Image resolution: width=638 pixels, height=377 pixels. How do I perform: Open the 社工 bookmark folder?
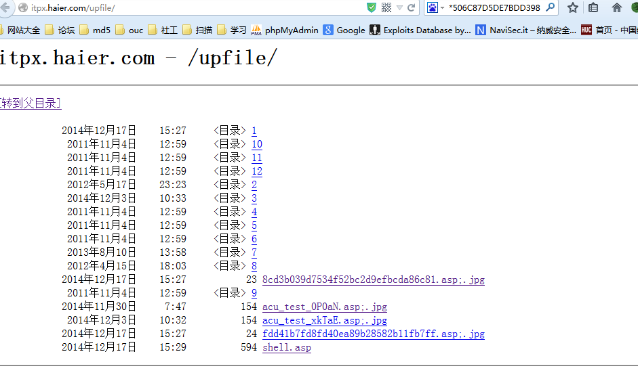click(x=163, y=30)
